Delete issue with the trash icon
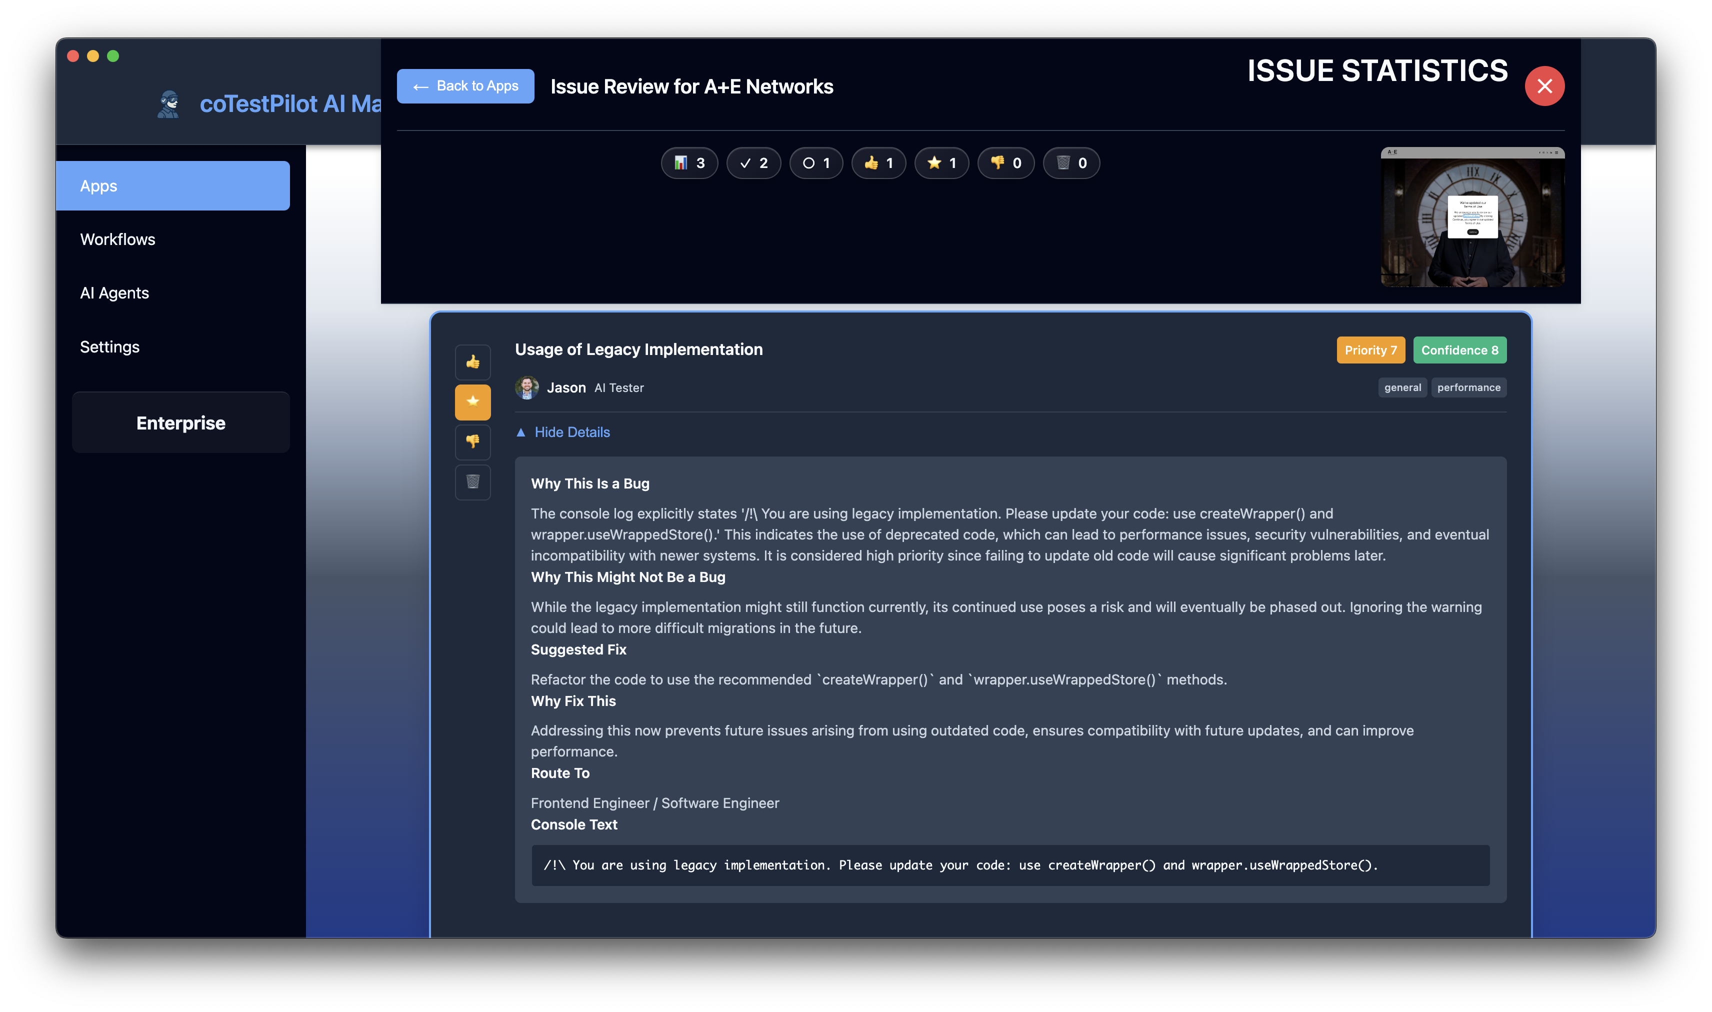Image resolution: width=1712 pixels, height=1012 pixels. [x=472, y=481]
